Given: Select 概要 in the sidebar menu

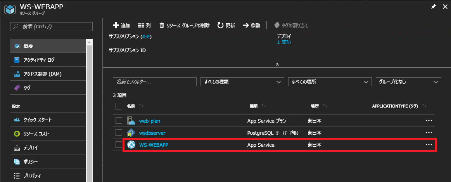Looking at the screenshot, I should tap(48, 46).
